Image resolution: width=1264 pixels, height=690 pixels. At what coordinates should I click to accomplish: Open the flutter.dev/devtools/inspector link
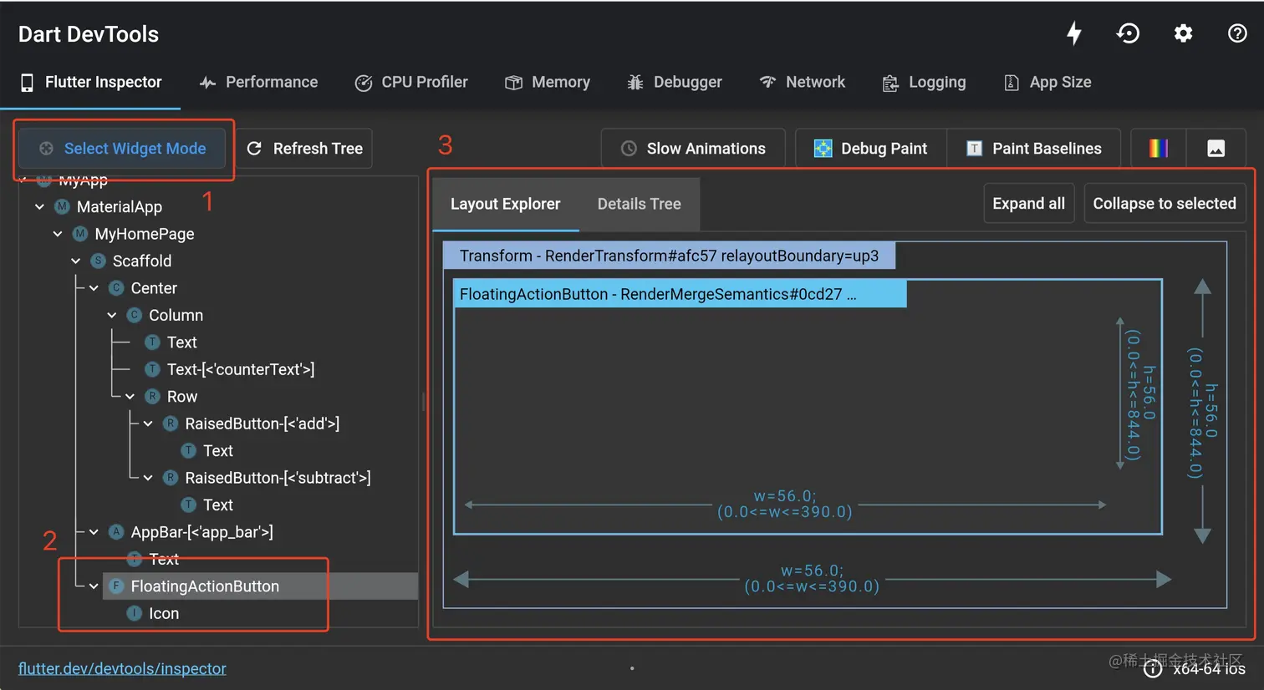click(x=122, y=668)
